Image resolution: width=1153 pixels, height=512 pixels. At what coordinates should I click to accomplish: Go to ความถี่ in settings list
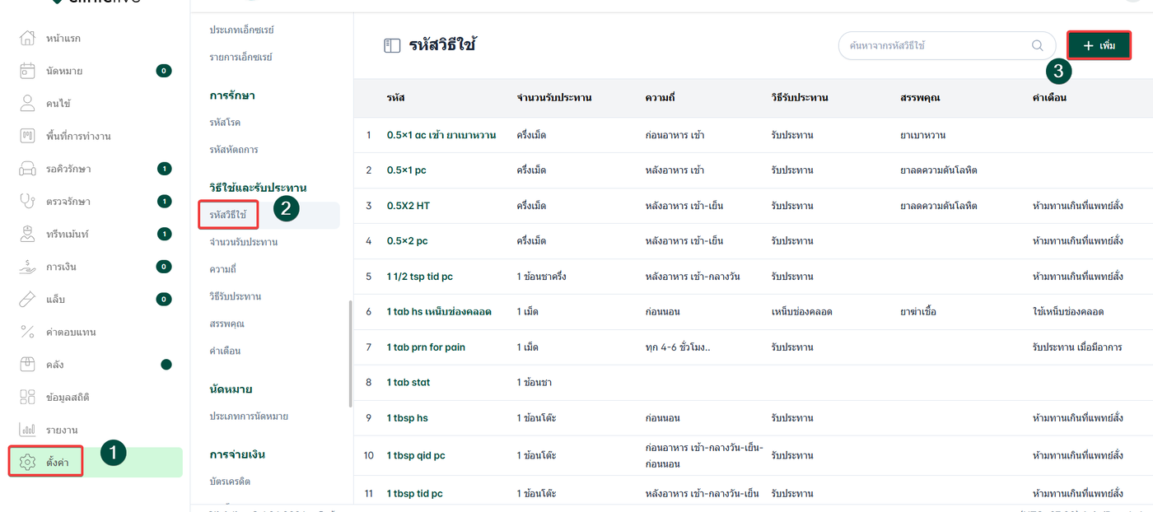tap(223, 269)
